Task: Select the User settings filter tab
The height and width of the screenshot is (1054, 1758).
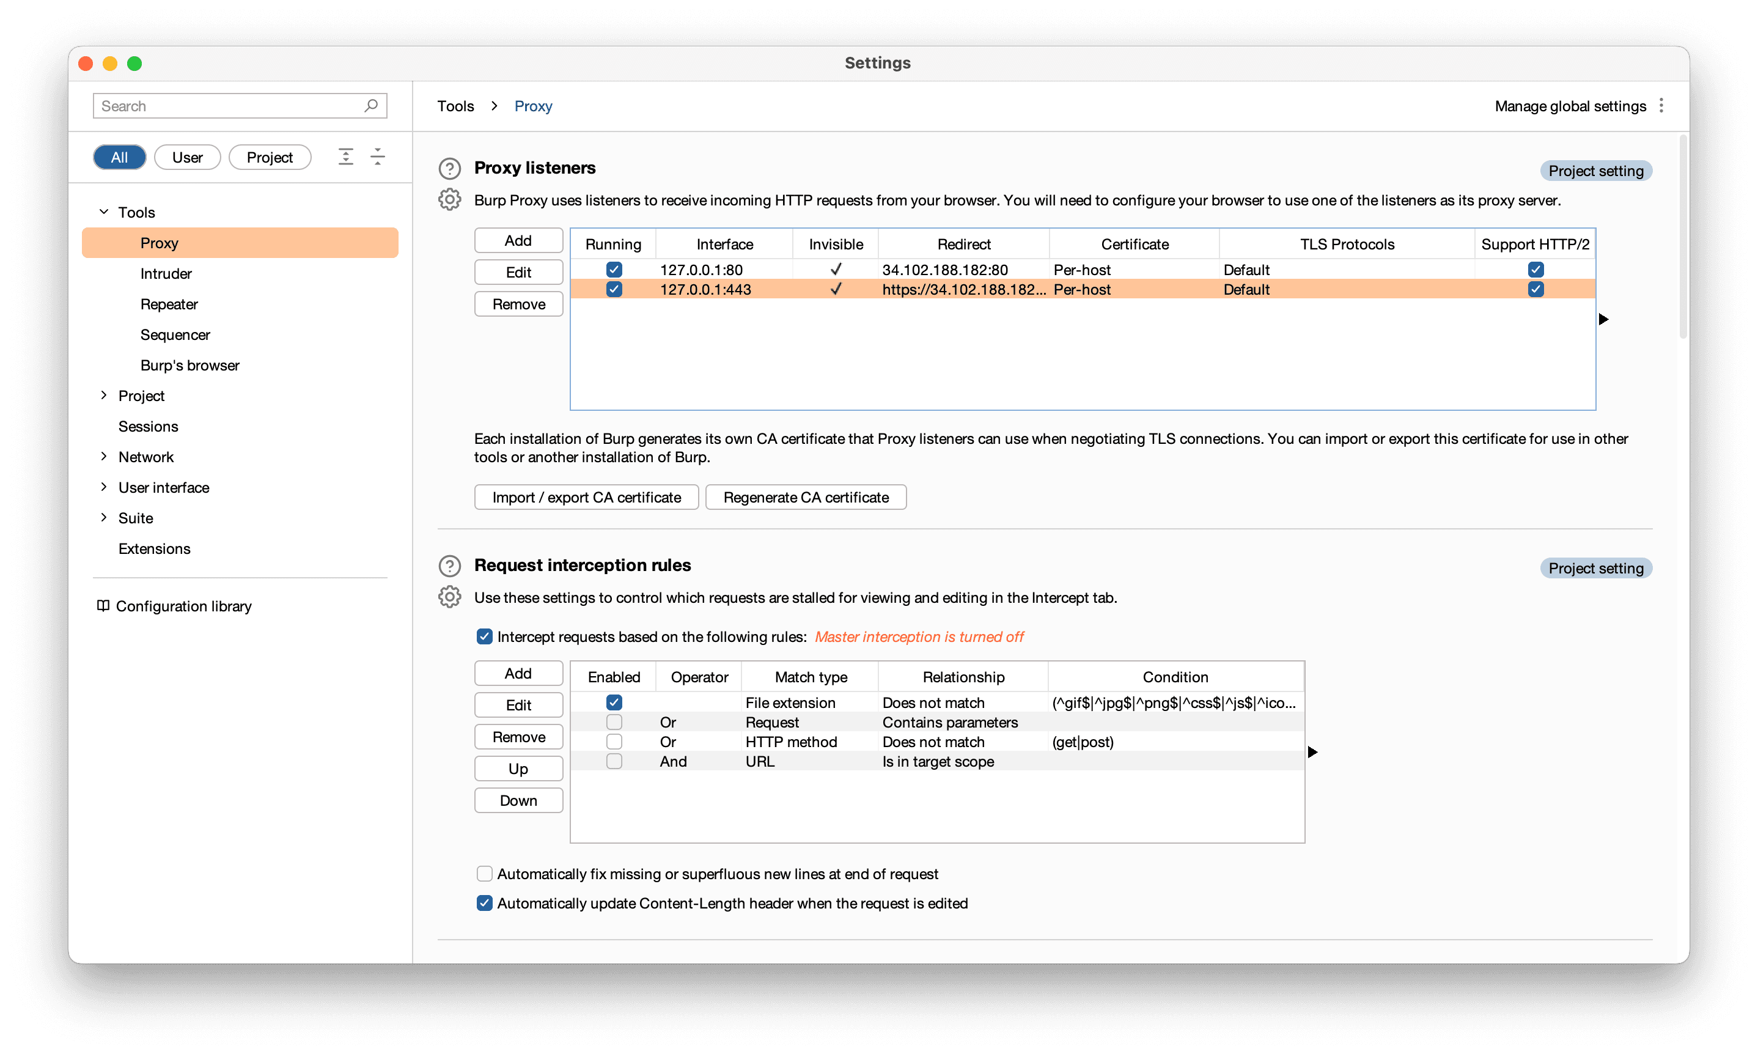Action: (188, 157)
